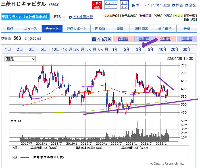Image resolution: width=200 pixels, height=168 pixels.
Task: Select the 1年 chart period
Action: click(115, 49)
